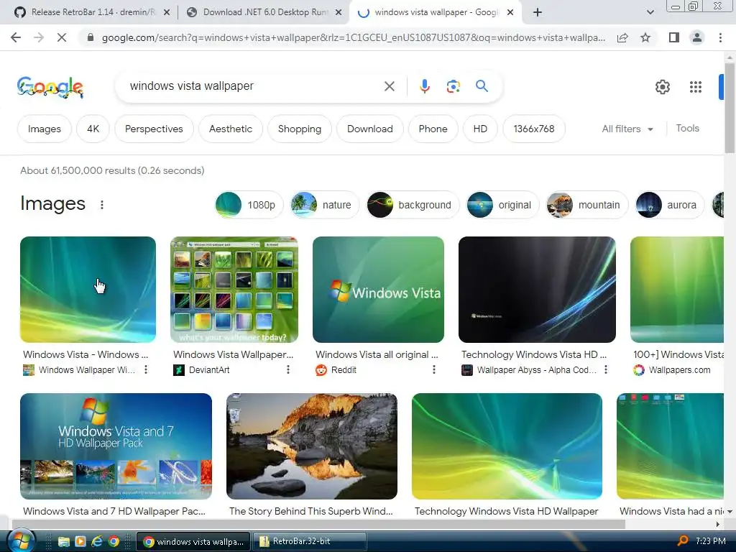Open Vista and 7 HD Wallpaper Pack thumbnail
The height and width of the screenshot is (552, 736).
(x=116, y=446)
